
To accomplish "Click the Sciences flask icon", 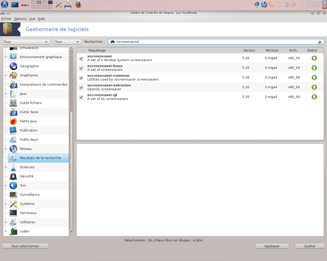I will click(13, 167).
